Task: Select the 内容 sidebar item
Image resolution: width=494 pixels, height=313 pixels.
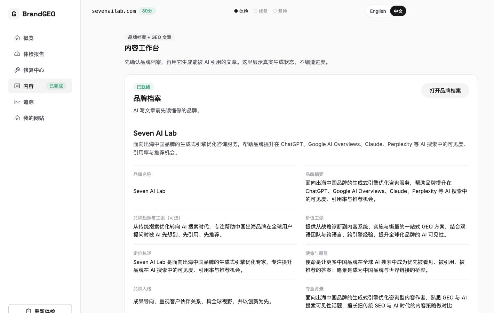Action: pos(40,86)
